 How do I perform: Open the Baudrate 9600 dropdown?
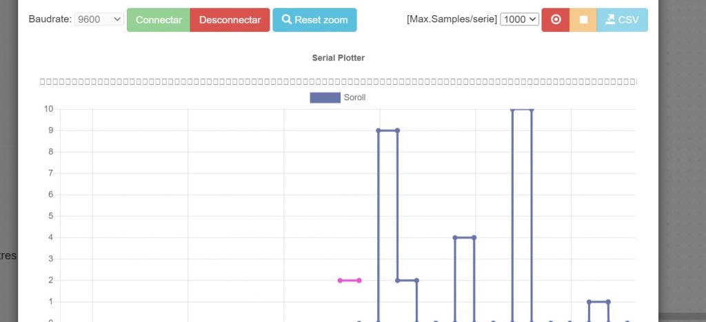[99, 20]
